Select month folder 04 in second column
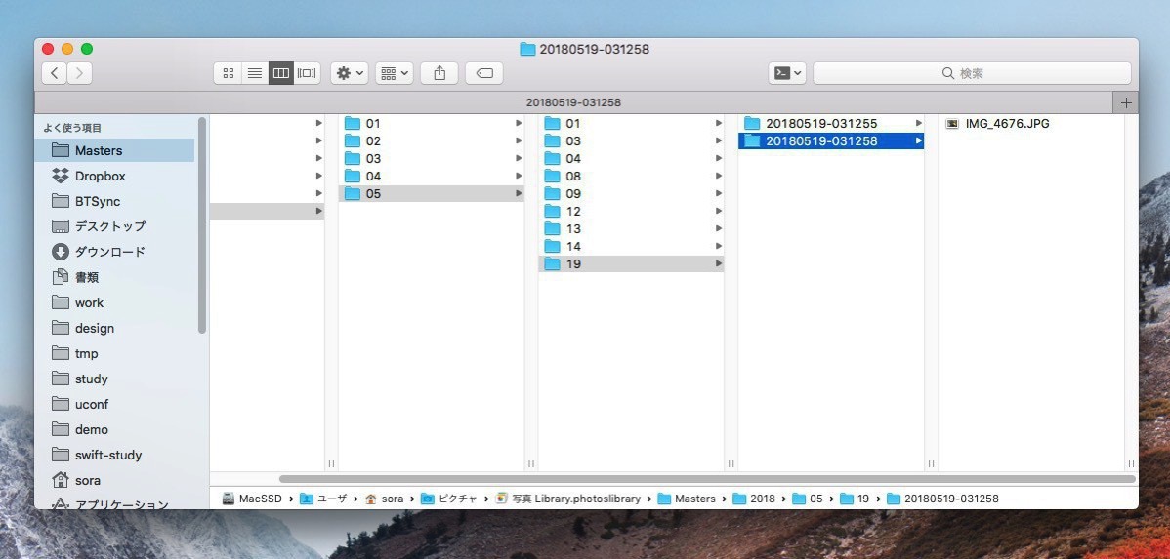 (432, 176)
